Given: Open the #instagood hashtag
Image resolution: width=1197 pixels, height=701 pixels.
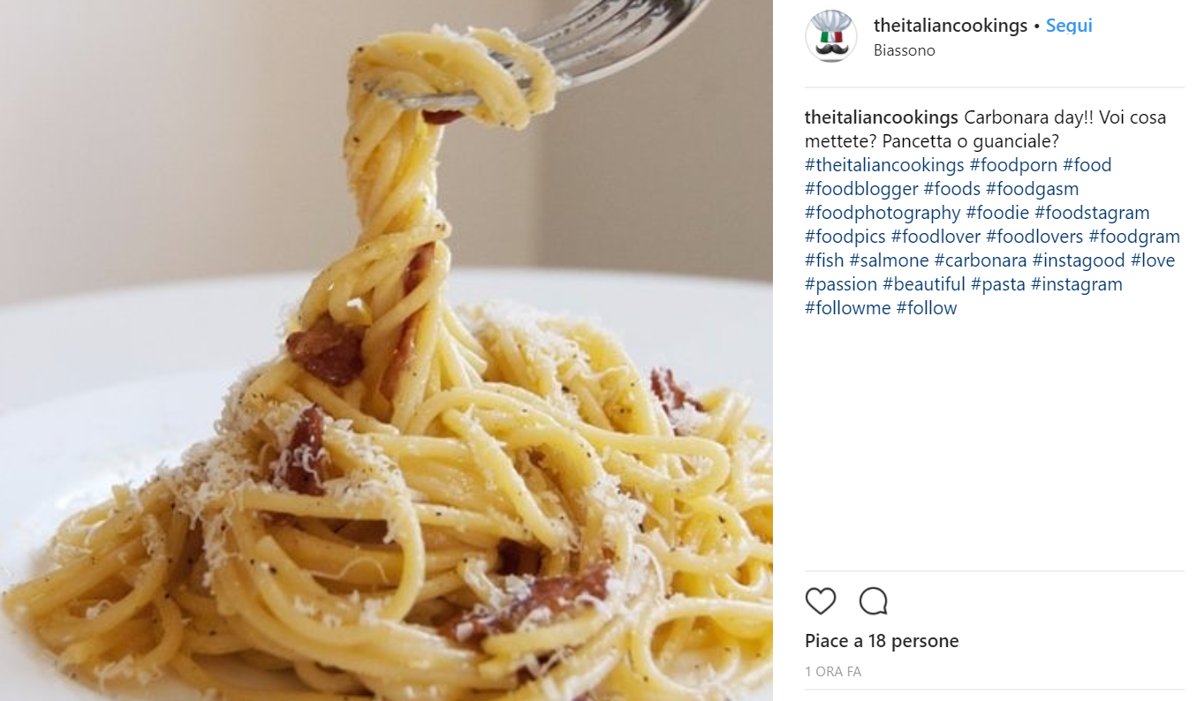Looking at the screenshot, I should coord(1079,260).
